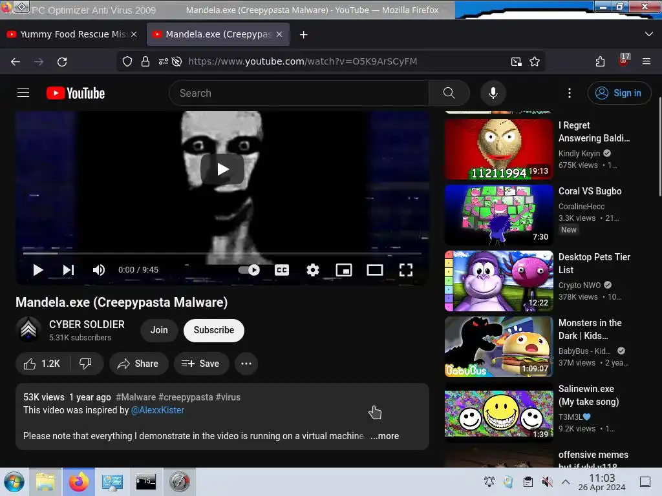Open the Coral VS Bugbo video thumbnail
This screenshot has width=662, height=496.
pyautogui.click(x=498, y=214)
